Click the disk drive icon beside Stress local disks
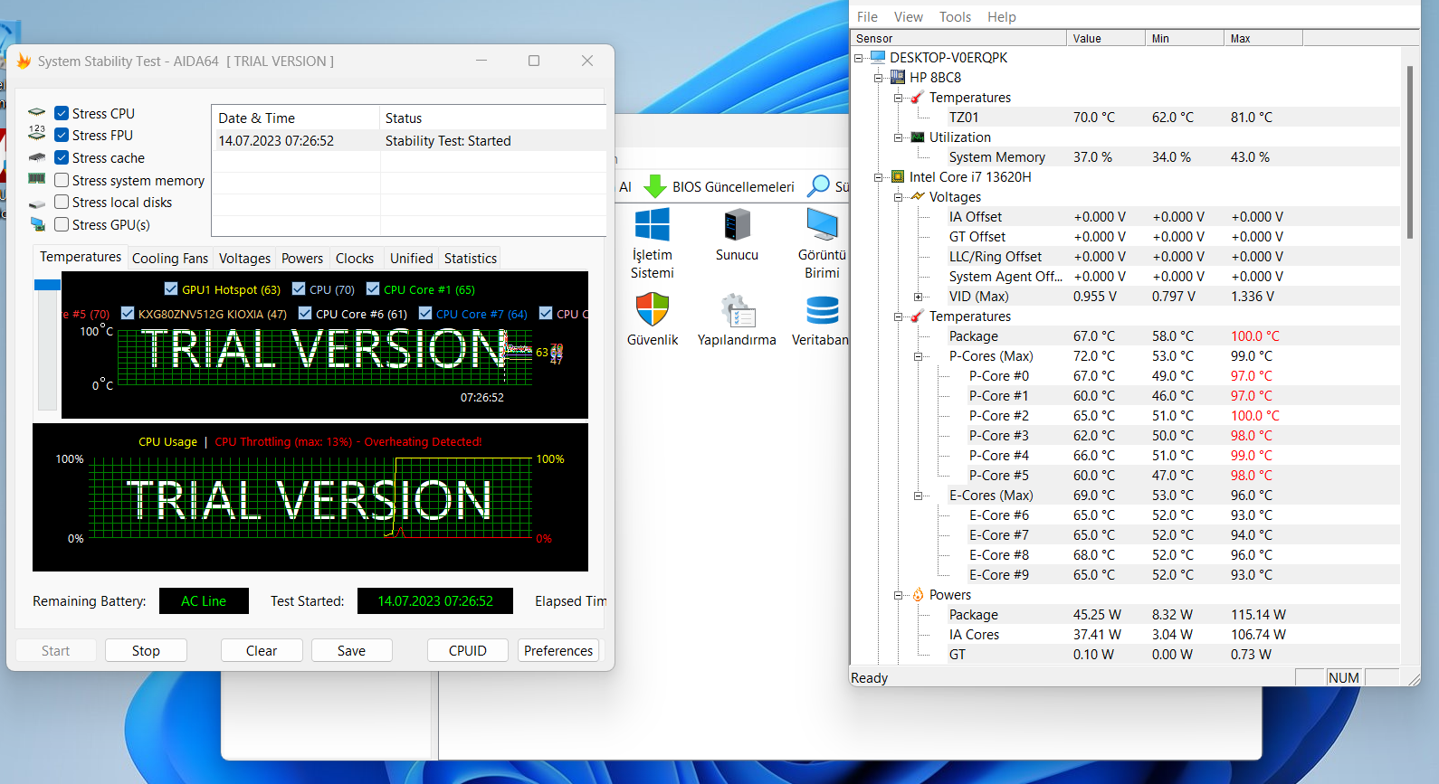 tap(37, 203)
